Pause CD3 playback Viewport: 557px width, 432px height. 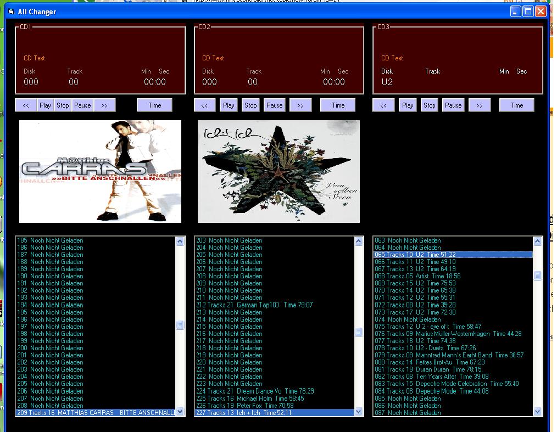(x=453, y=105)
